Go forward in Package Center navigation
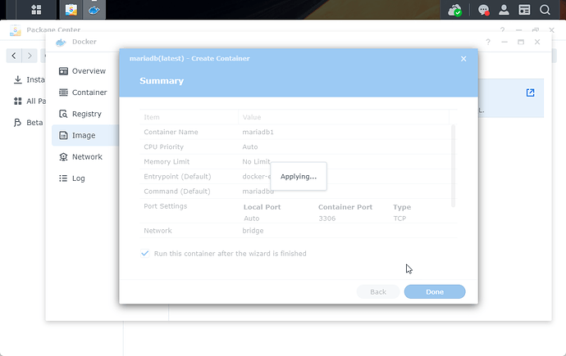This screenshot has width=566, height=356. (x=30, y=56)
